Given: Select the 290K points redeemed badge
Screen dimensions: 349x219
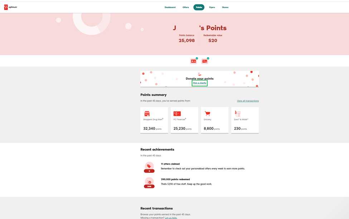Looking at the screenshot, I should click(149, 182).
